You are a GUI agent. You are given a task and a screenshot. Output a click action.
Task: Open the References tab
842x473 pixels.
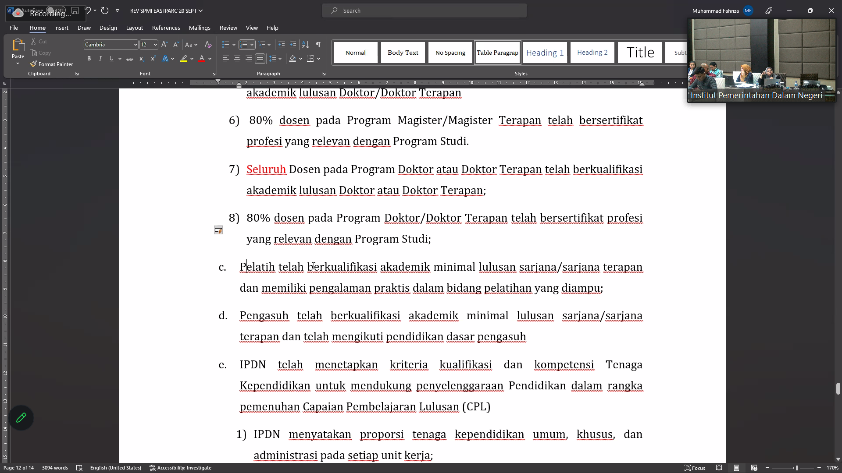166,28
